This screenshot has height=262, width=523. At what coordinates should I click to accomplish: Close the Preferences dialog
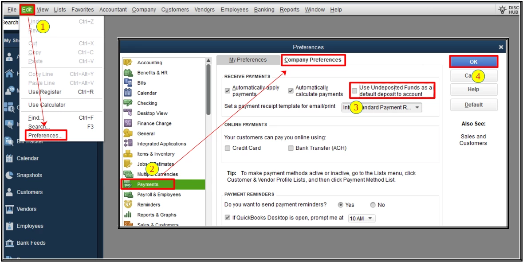pyautogui.click(x=501, y=47)
